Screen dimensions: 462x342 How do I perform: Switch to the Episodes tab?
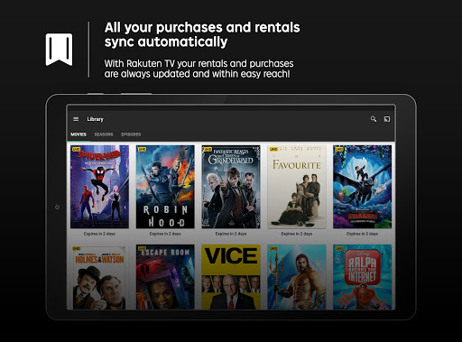tap(131, 134)
